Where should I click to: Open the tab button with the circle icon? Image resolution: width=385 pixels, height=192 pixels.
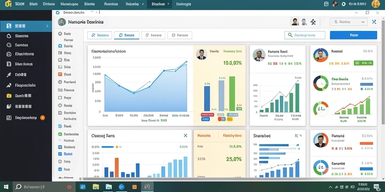(x=153, y=35)
